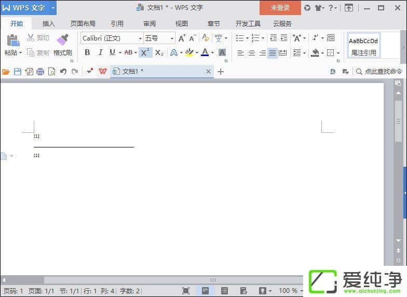
Task: Click the clear formatting eraser icon
Action: (x=206, y=38)
